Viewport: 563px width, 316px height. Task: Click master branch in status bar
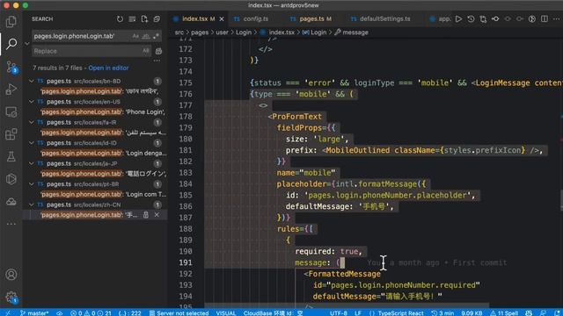34,312
